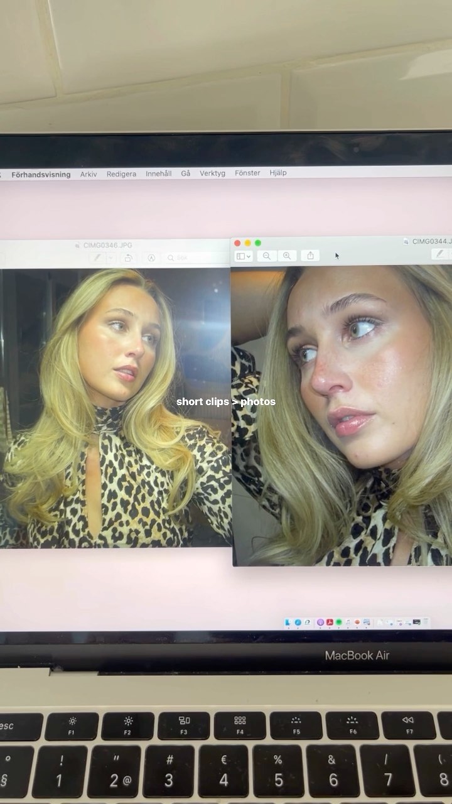
Task: Click the zoom in magnifier in CIMG0344 window
Action: (287, 256)
